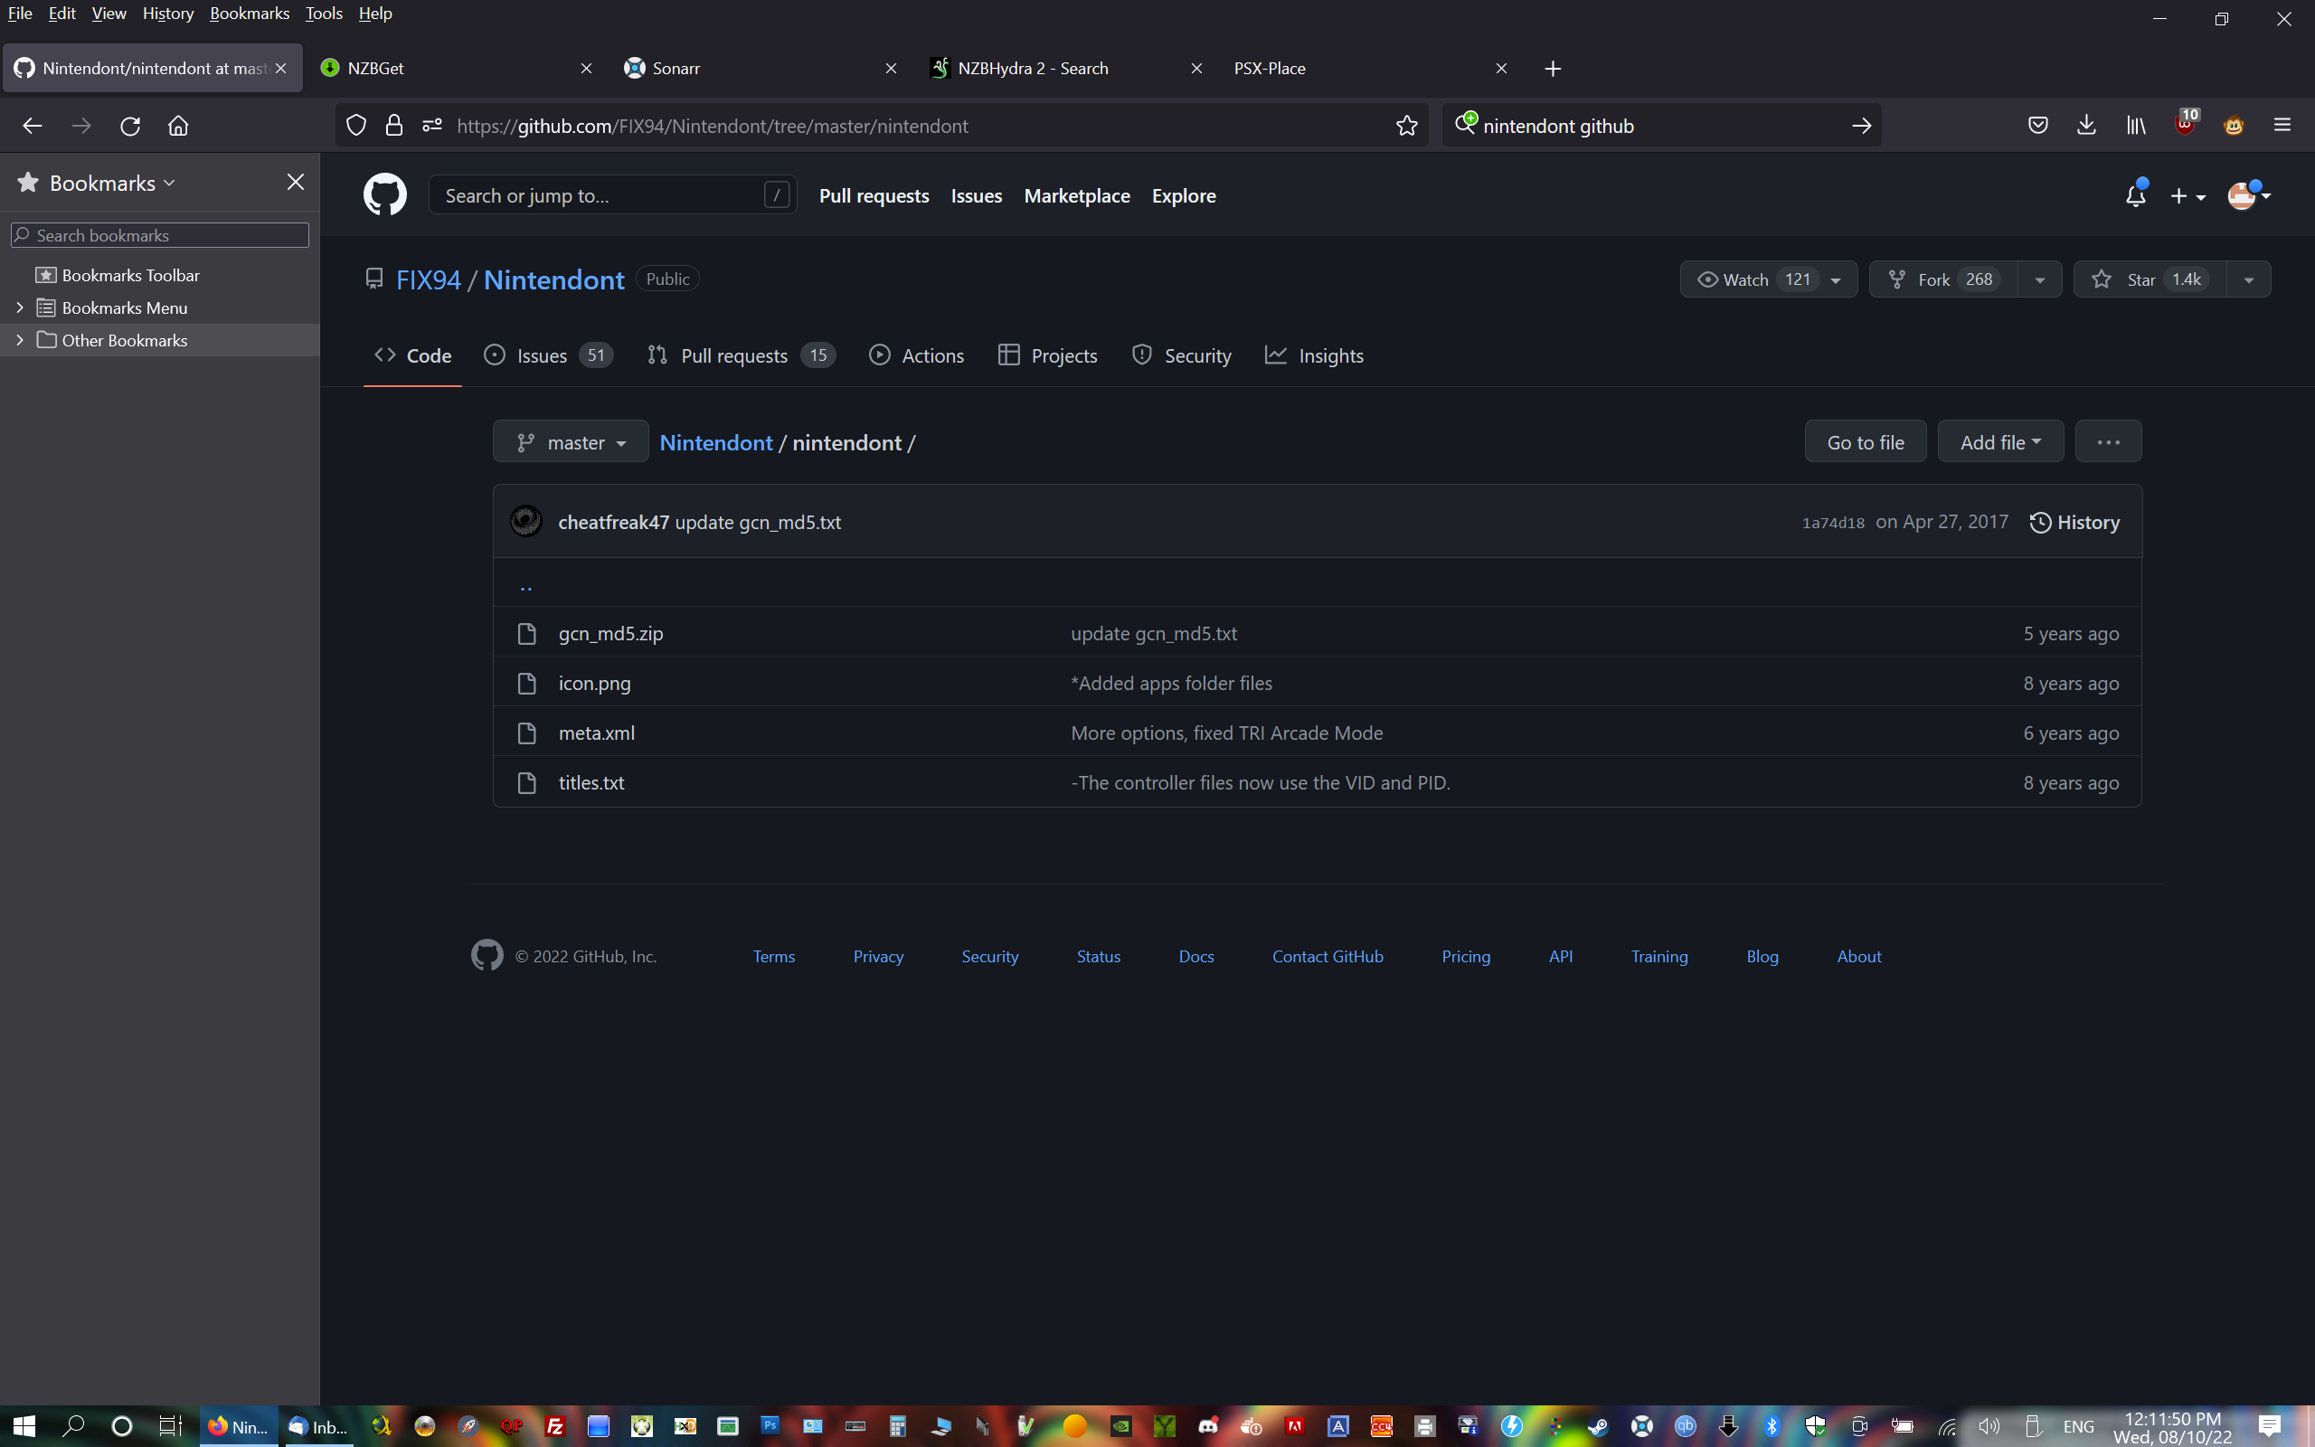Open the plus create-new dropdown

(2187, 196)
